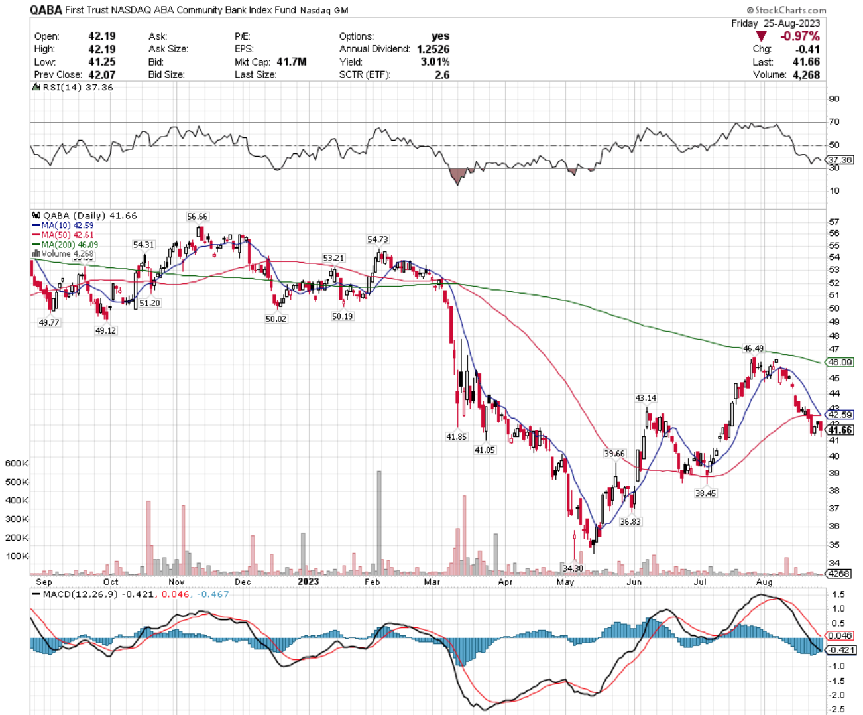Viewport: 863px width, 715px height.
Task: Click the 'Ask Size:' label
Action: (168, 49)
